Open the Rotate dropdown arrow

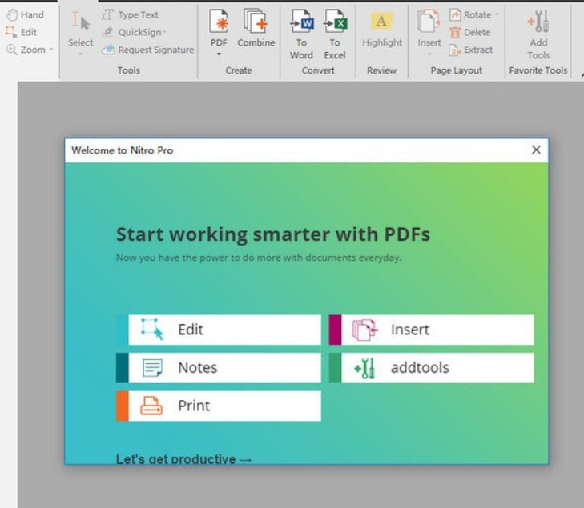coord(497,15)
